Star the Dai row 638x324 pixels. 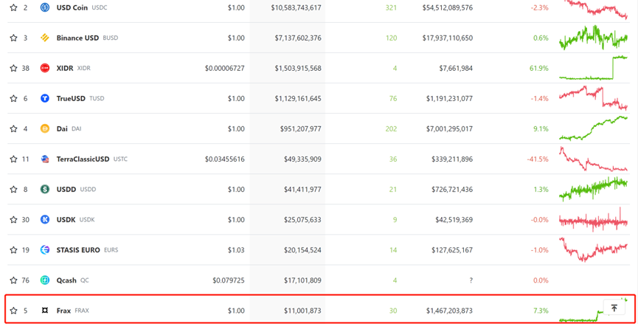tap(13, 128)
